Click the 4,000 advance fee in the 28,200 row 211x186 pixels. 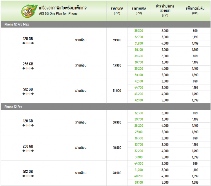[165, 126]
